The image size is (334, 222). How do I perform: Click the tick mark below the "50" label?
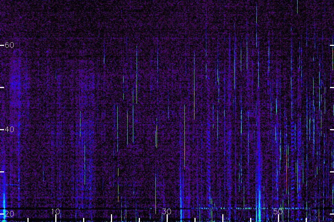(x=278, y=218)
